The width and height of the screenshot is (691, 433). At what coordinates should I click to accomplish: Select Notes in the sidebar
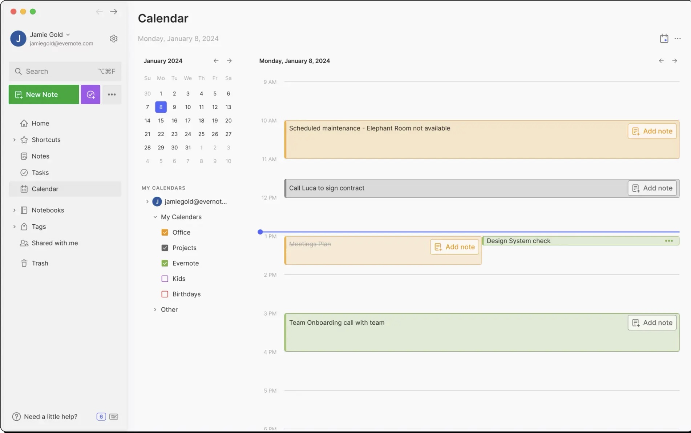40,156
